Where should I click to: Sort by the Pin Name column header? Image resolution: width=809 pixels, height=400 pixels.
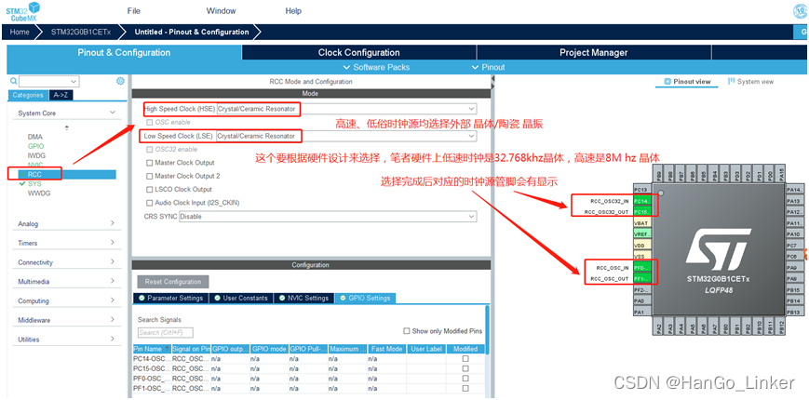coord(152,349)
